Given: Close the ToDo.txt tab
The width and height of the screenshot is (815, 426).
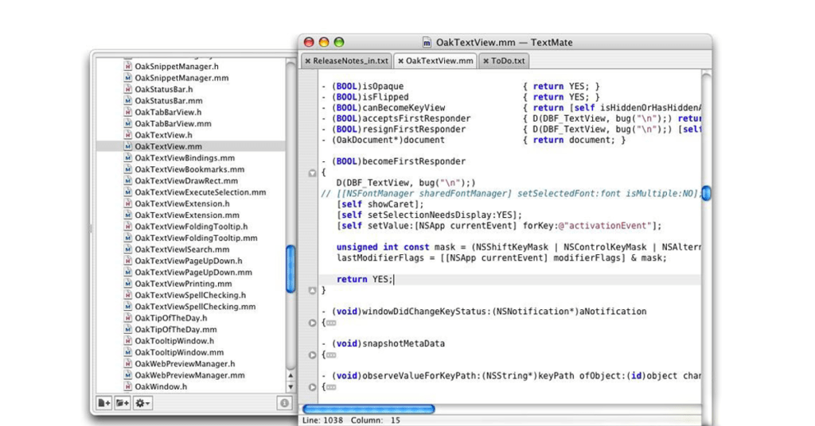Looking at the screenshot, I should pyautogui.click(x=486, y=61).
